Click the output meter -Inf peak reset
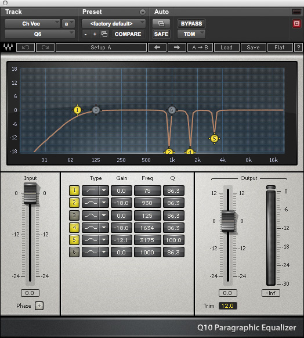The width and height of the screenshot is (304, 338). click(270, 293)
